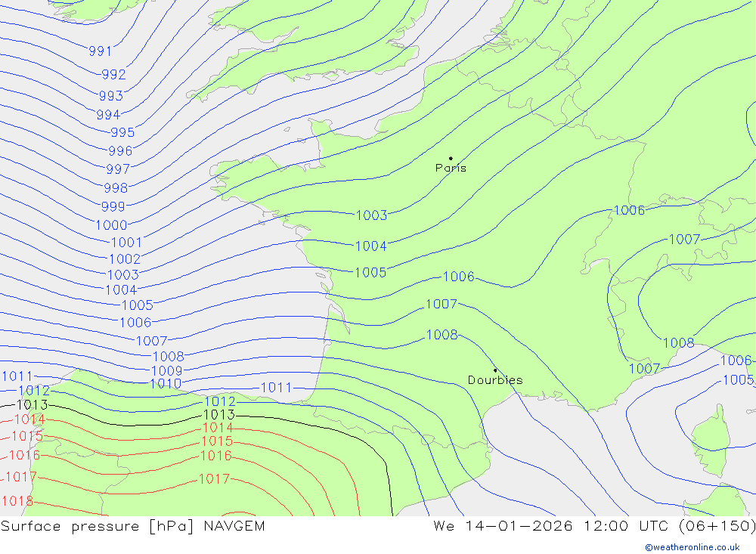
Task: Click the 993 isobar value
Action: point(111,96)
